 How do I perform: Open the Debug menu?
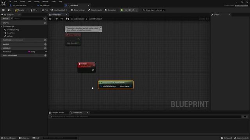(37, 2)
